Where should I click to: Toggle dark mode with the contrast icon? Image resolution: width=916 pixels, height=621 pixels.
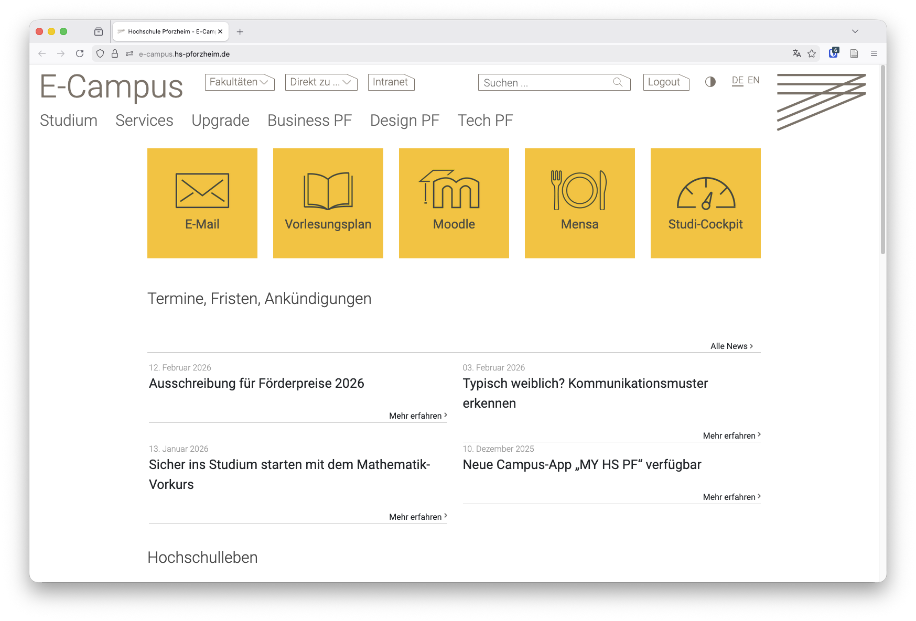(x=710, y=82)
